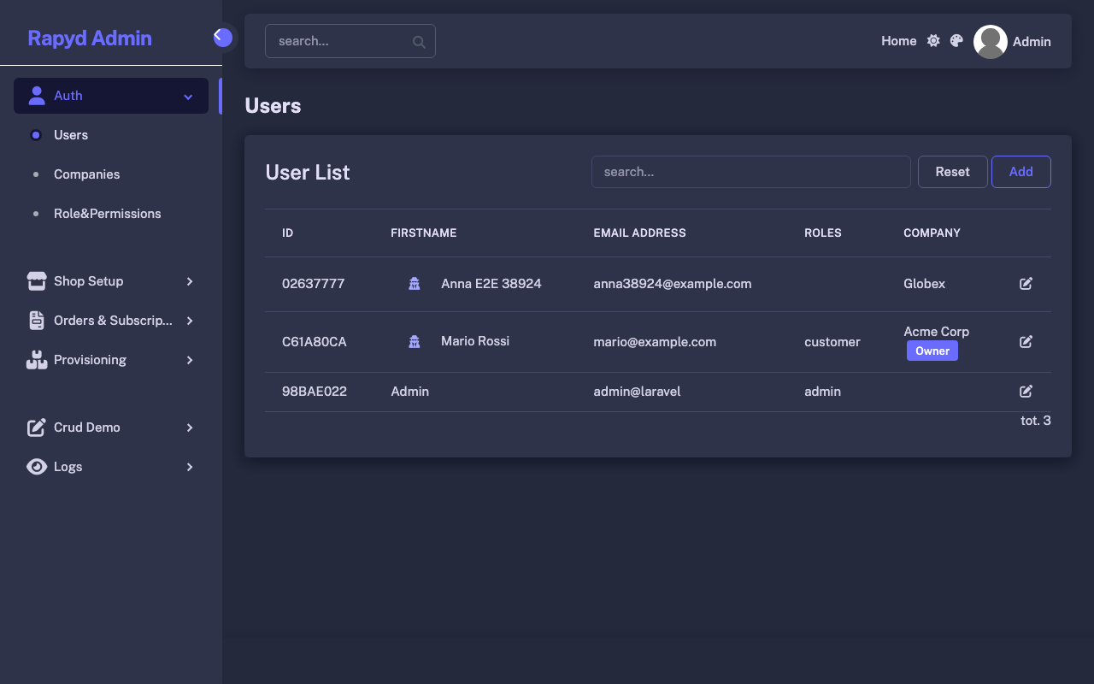Screen dimensions: 1094x684
Task: Expand the Provisioning chevron
Action: [190, 360]
